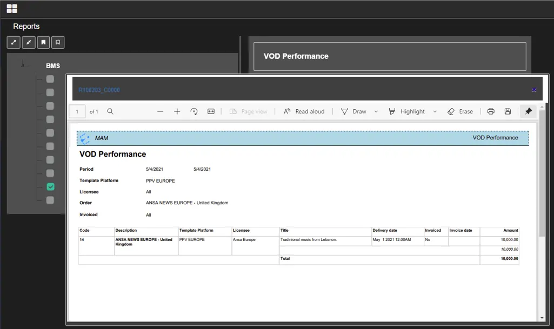Click the Read aloud button
Screen dimensions: 554x329
click(x=304, y=111)
